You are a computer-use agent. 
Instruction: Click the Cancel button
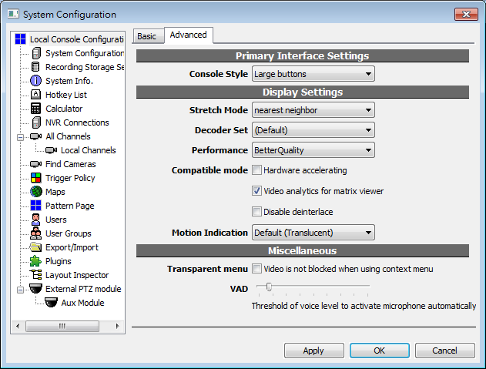[x=444, y=351]
